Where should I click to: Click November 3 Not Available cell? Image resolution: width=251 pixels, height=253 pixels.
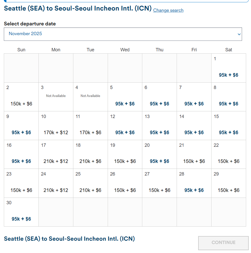pos(56,97)
